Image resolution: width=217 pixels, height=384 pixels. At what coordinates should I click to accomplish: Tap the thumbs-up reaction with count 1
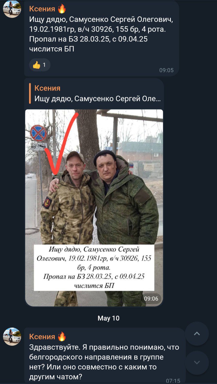coord(40,65)
